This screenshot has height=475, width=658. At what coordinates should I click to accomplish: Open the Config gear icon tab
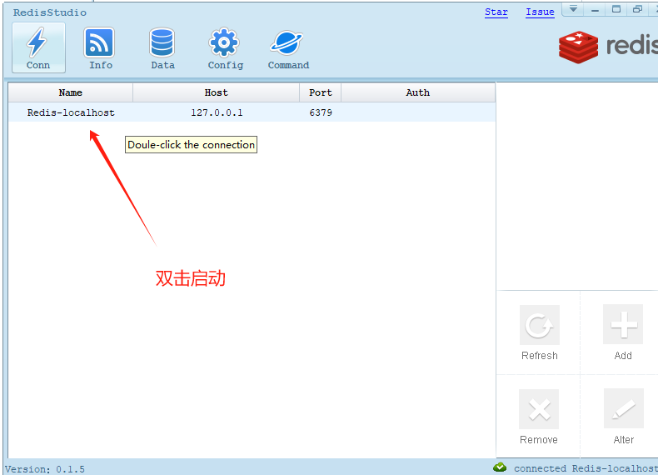pos(225,47)
